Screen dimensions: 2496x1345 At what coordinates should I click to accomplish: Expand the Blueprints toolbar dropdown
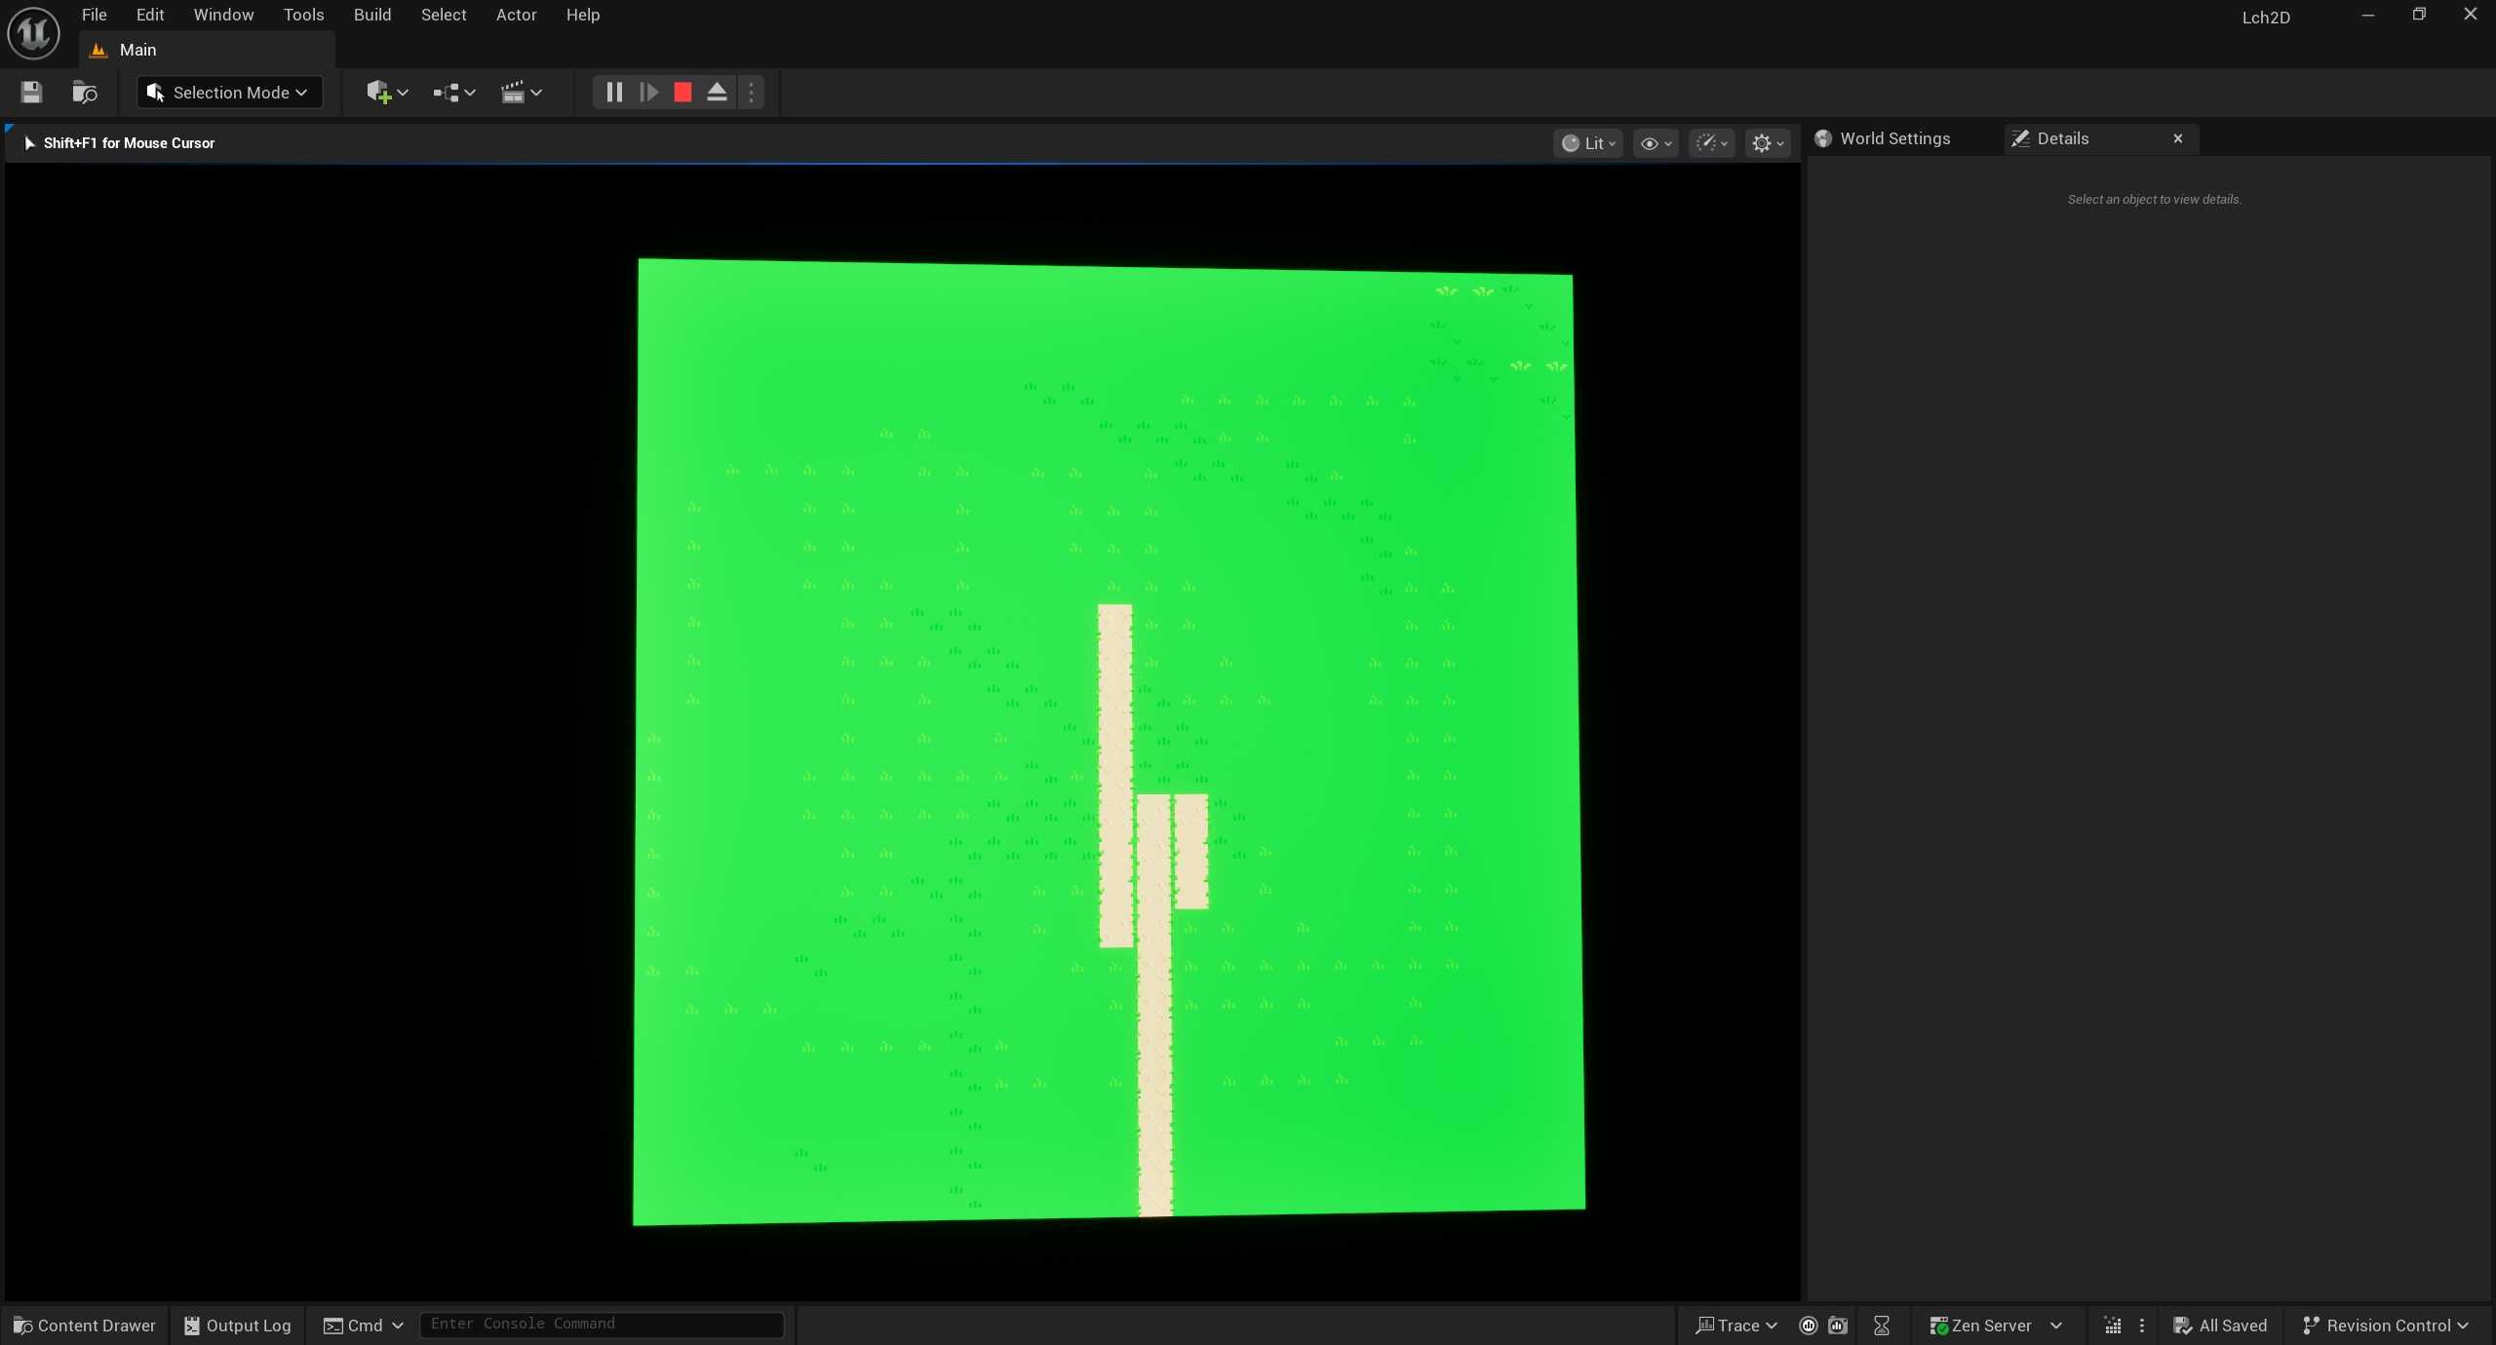(x=454, y=93)
